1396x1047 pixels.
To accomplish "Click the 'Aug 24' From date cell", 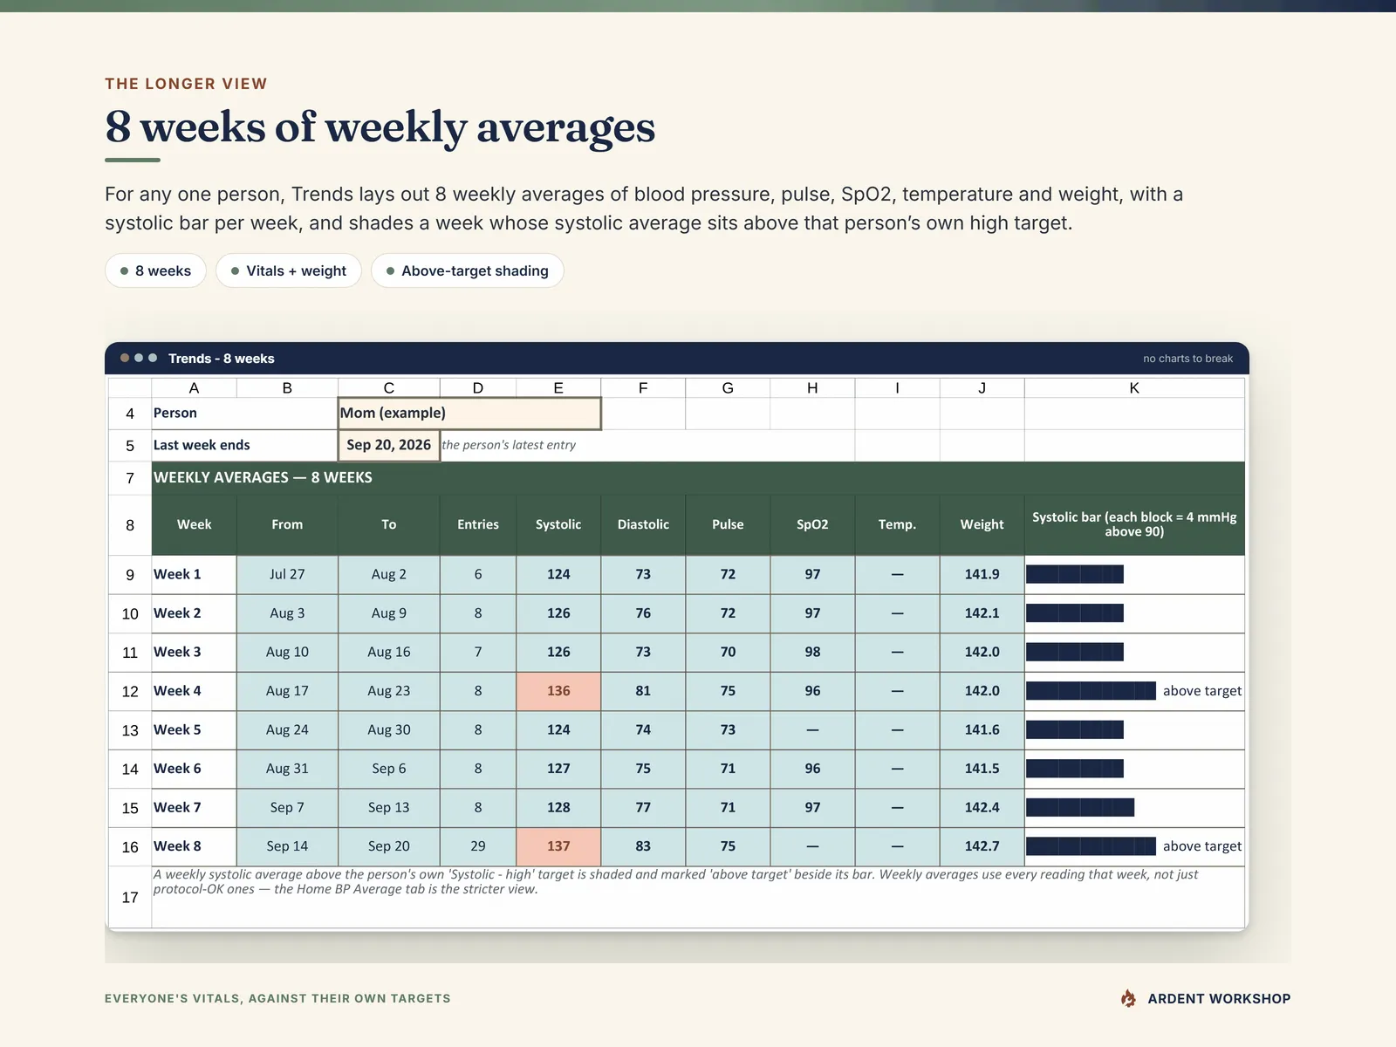I will (x=287, y=730).
